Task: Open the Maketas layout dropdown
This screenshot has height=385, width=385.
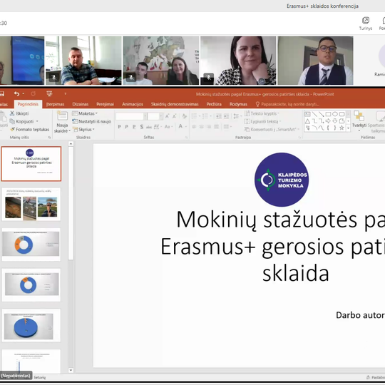Action: point(85,113)
